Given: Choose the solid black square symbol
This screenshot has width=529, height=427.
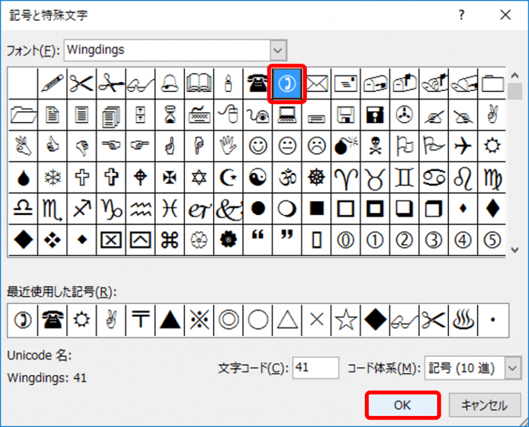Looking at the screenshot, I should point(317,209).
